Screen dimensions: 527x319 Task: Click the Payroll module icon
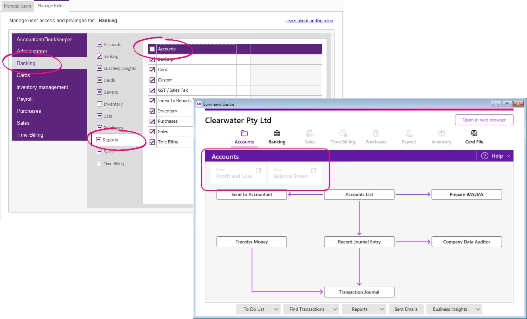point(409,133)
